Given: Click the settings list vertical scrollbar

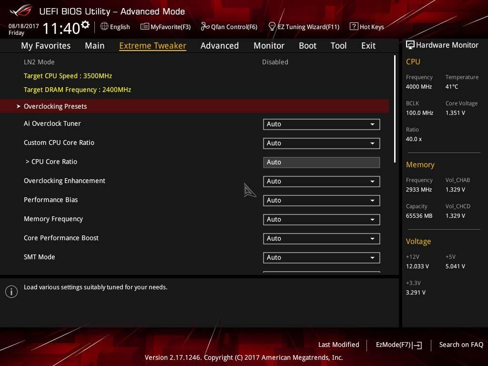Looking at the screenshot, I should click(x=395, y=109).
